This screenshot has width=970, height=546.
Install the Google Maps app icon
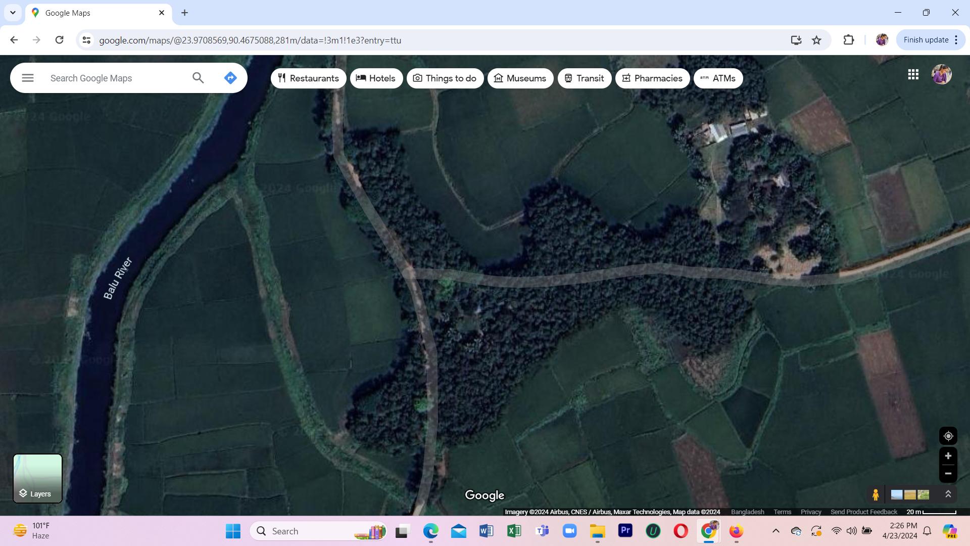click(796, 40)
